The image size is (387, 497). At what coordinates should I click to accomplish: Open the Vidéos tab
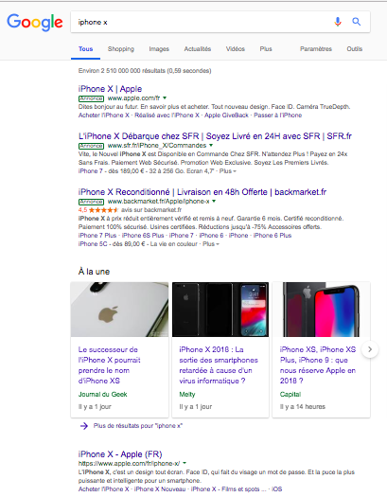click(236, 49)
